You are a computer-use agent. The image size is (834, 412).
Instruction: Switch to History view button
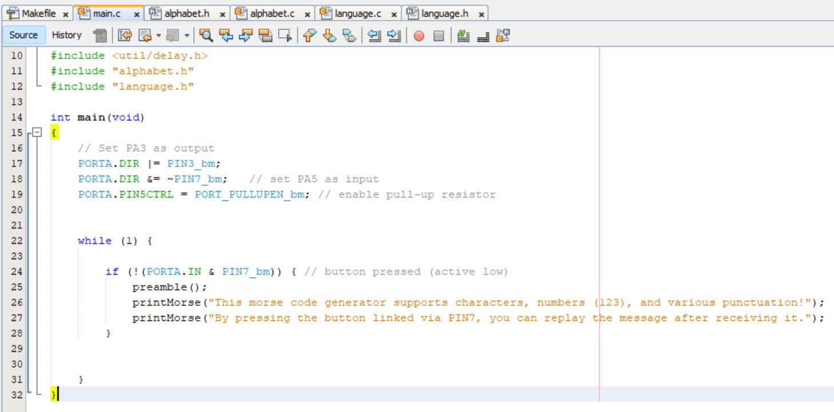click(67, 35)
